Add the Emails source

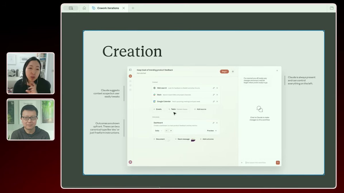pyautogui.click(x=157, y=109)
